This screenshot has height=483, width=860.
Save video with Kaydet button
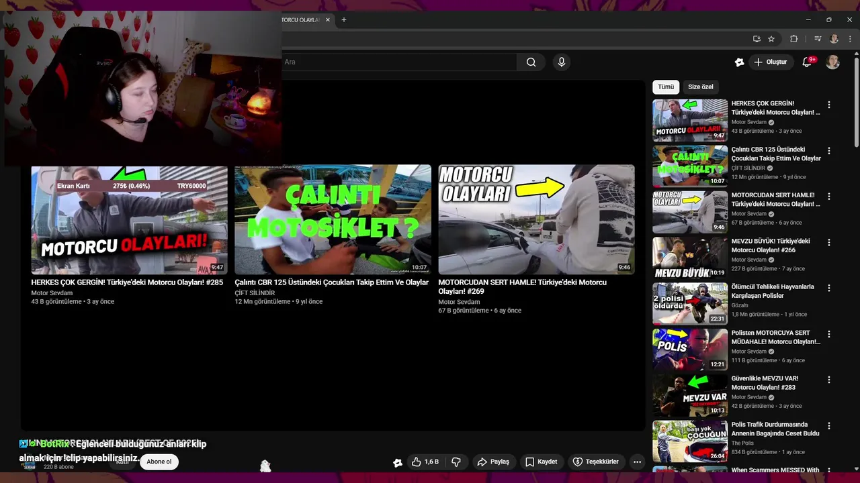[542, 462]
